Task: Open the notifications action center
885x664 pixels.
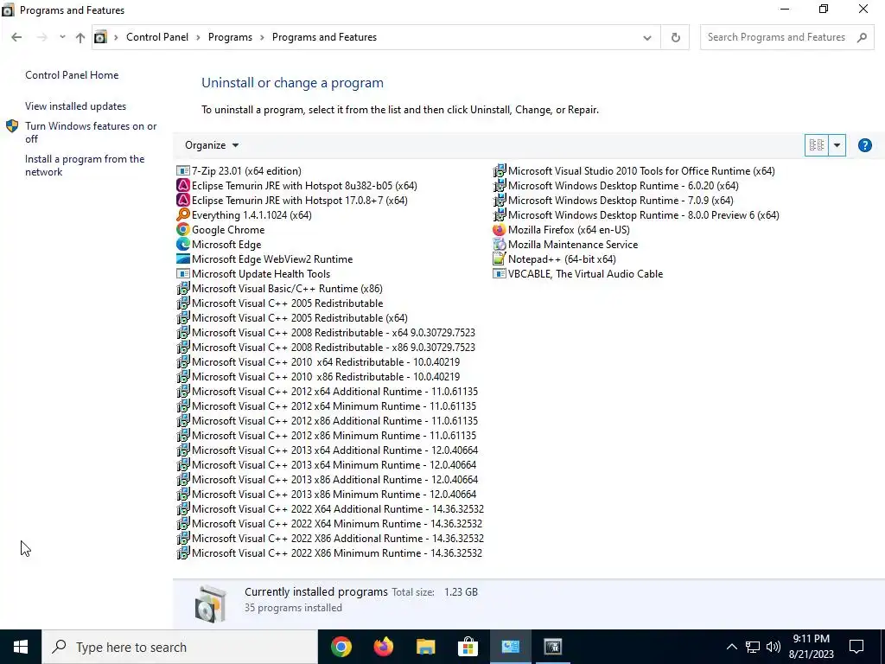Action: click(x=856, y=647)
